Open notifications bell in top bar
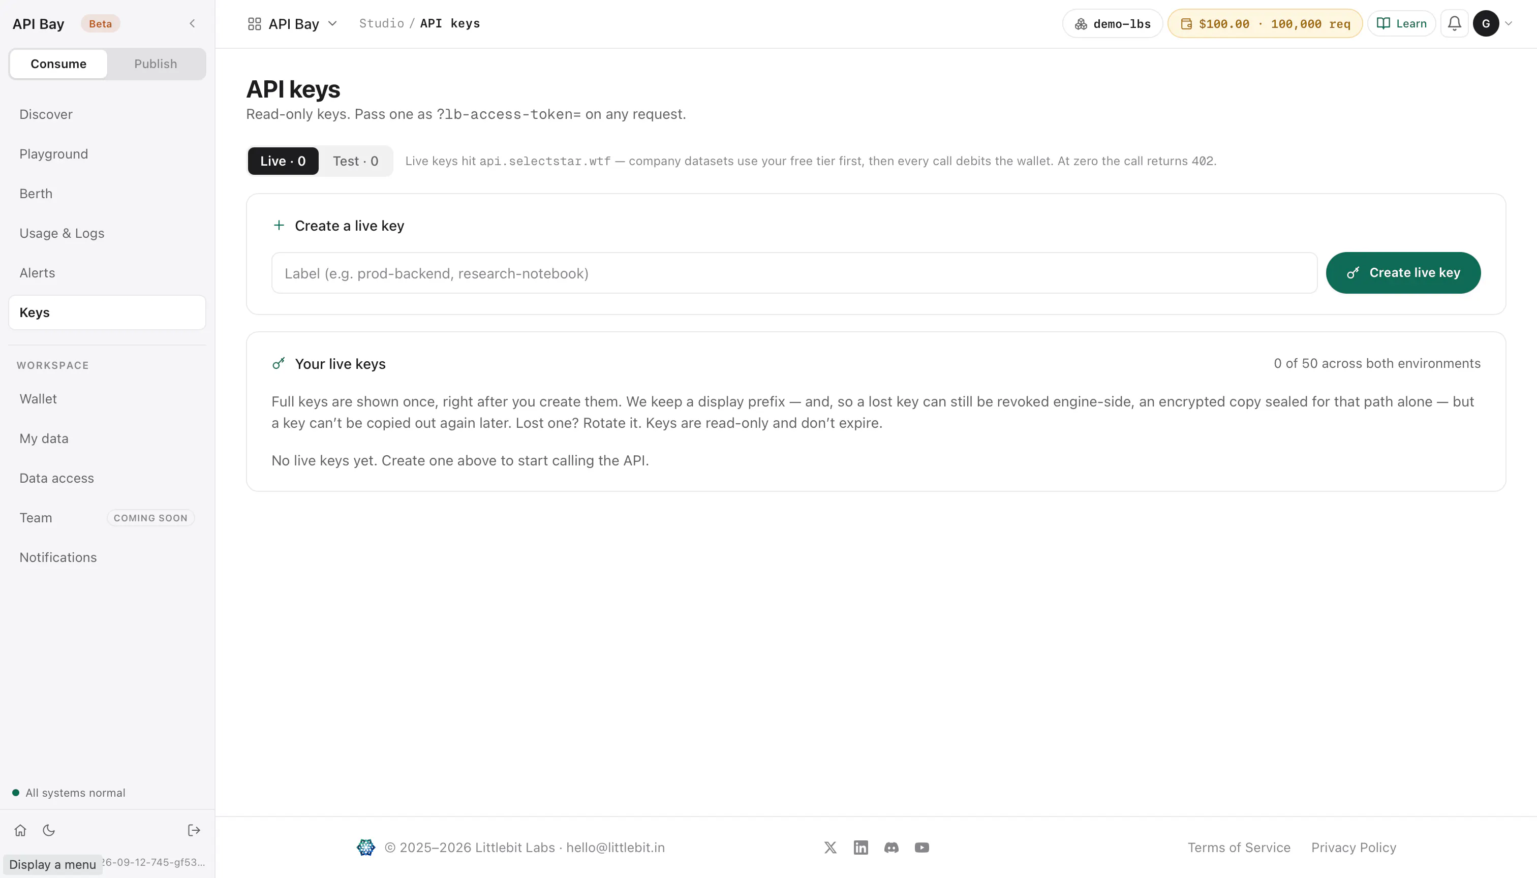 1454,23
